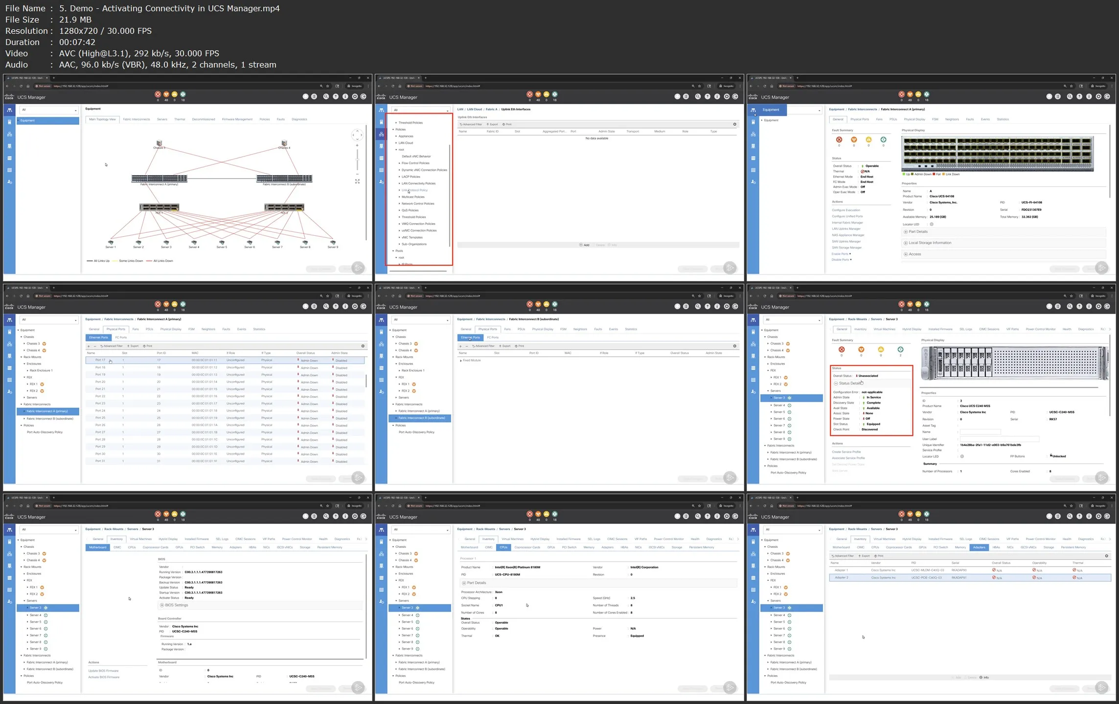Switch to Fabric Interconnects tab in Main Topology frame
The height and width of the screenshot is (704, 1119).
coord(137,119)
